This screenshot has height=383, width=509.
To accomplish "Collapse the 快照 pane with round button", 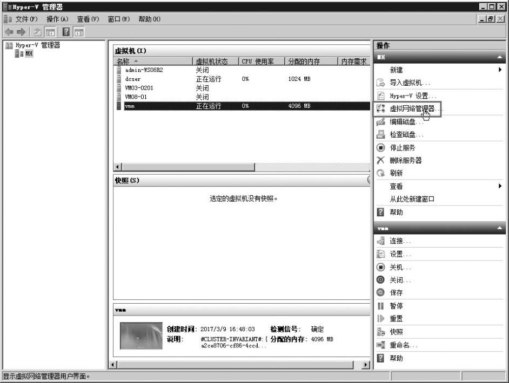I will click(x=369, y=180).
